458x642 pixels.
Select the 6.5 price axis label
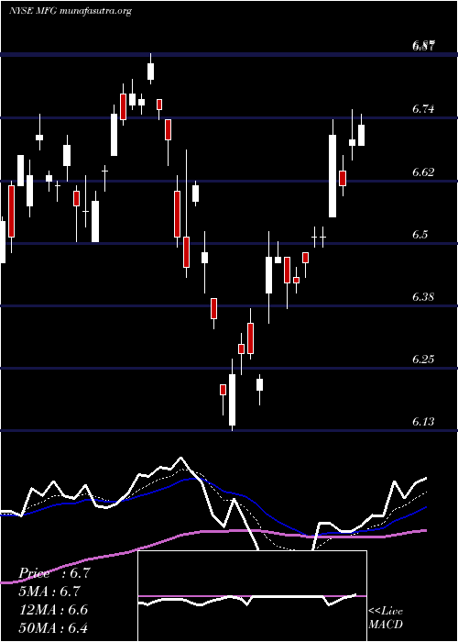(x=420, y=234)
